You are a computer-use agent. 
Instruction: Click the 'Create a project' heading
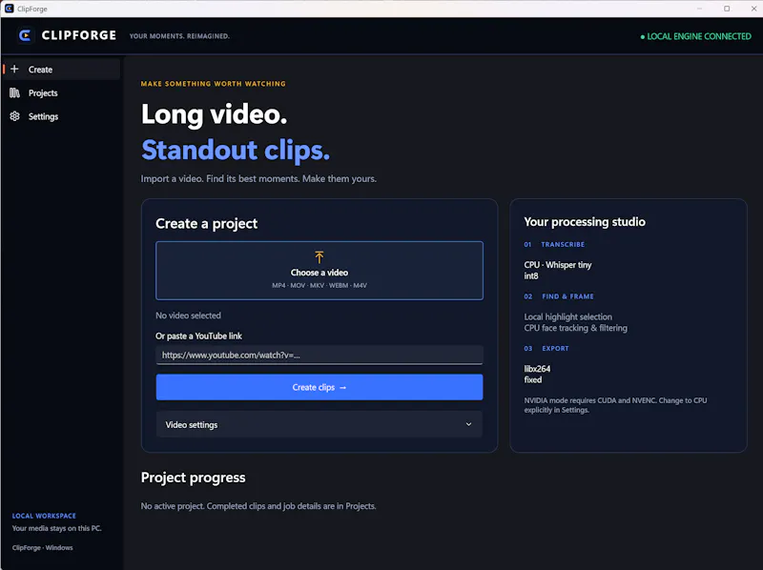click(206, 224)
